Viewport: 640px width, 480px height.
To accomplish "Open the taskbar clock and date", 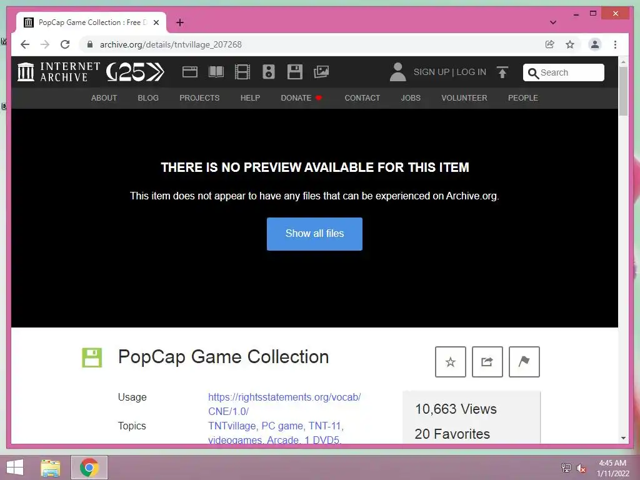I will tap(612, 468).
